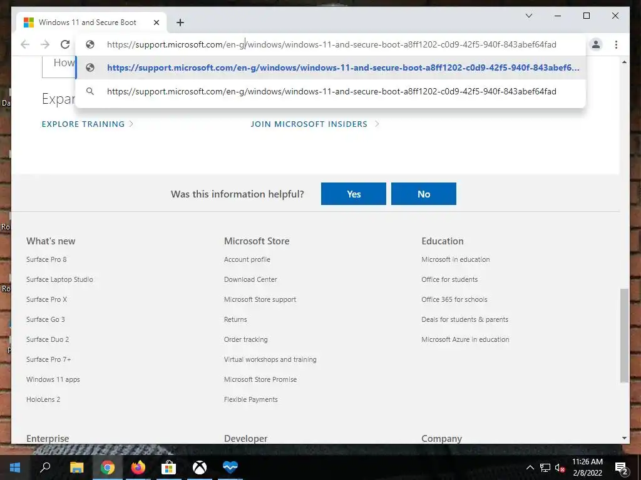Open a new tab with the plus button
Viewport: 641px width, 480px height.
tap(180, 22)
